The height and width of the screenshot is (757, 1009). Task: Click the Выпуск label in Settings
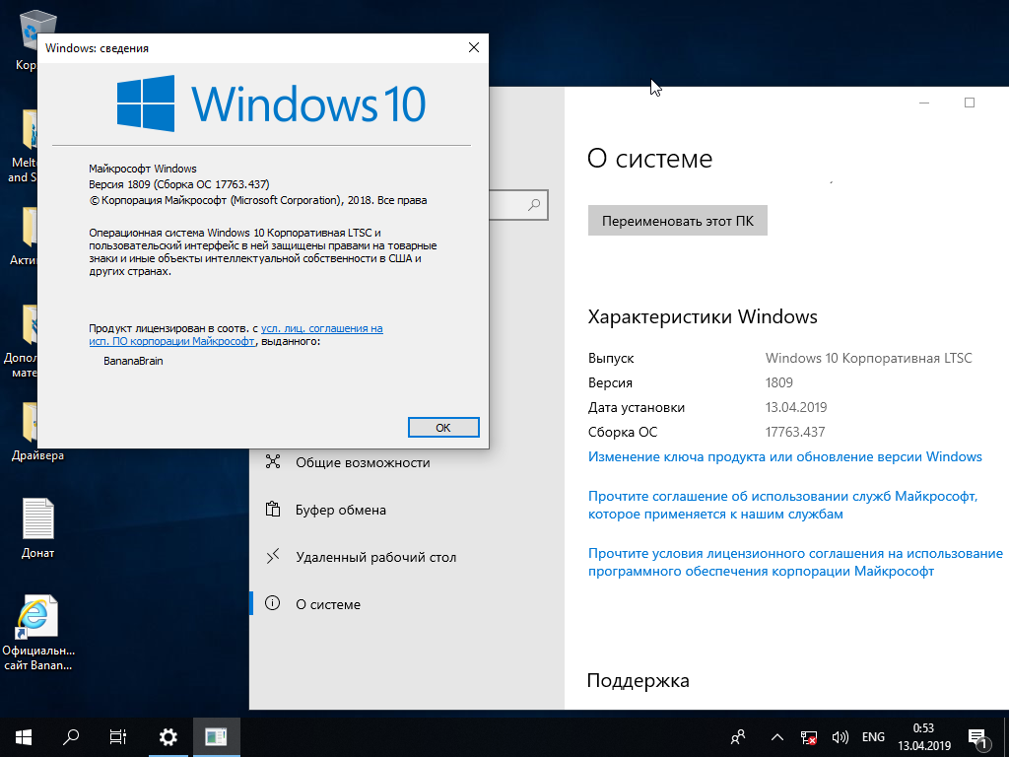click(611, 358)
